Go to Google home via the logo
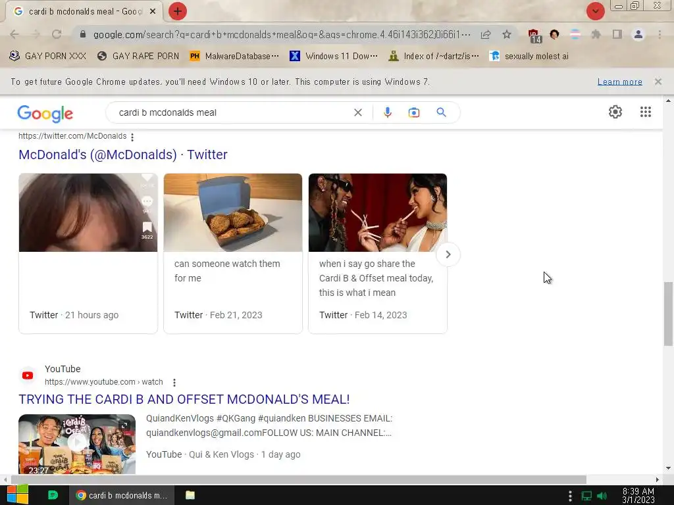This screenshot has width=674, height=505. 45,113
